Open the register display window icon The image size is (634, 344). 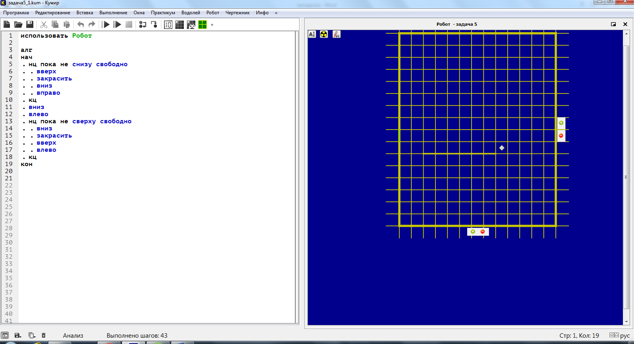click(168, 25)
